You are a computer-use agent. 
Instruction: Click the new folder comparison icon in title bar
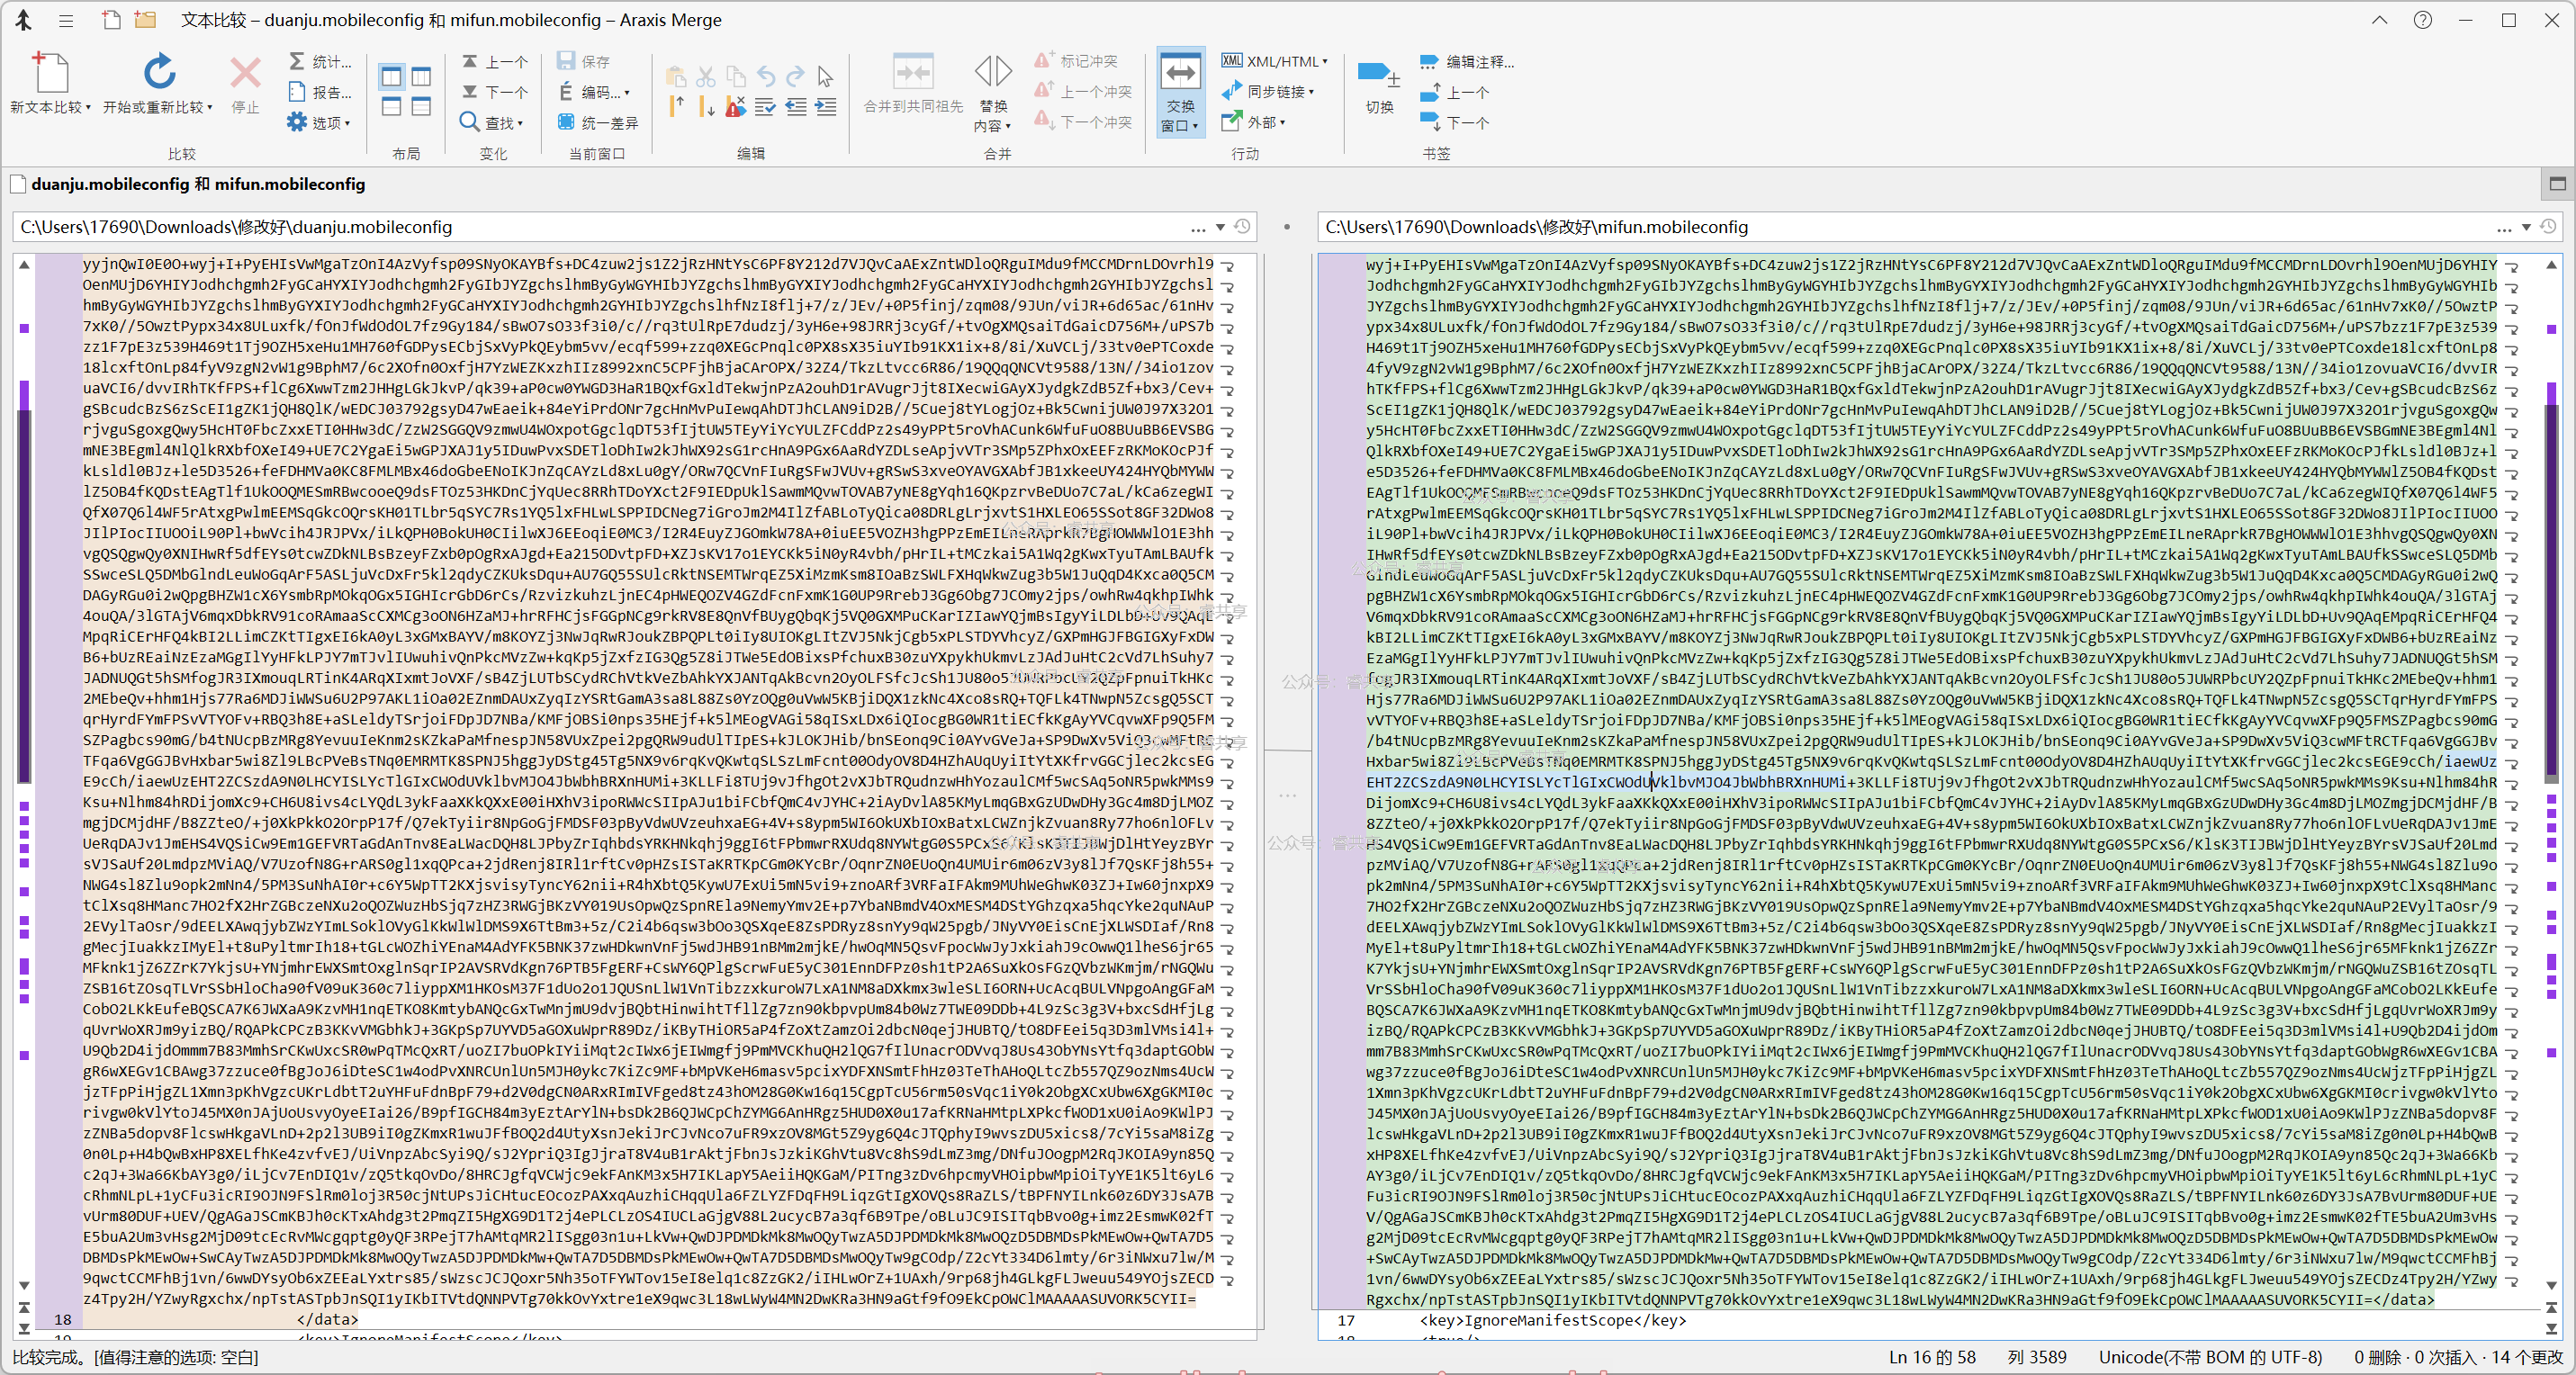(146, 20)
